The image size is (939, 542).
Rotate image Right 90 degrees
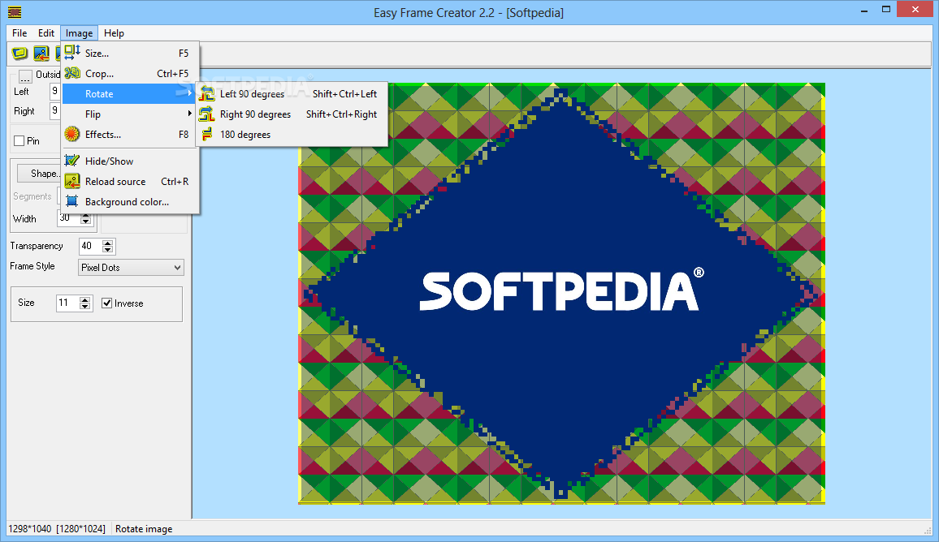point(292,114)
